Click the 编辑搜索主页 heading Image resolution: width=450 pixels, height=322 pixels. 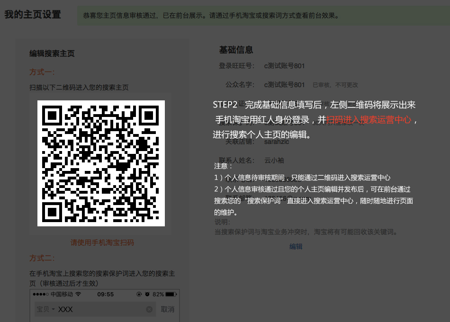[x=52, y=54]
